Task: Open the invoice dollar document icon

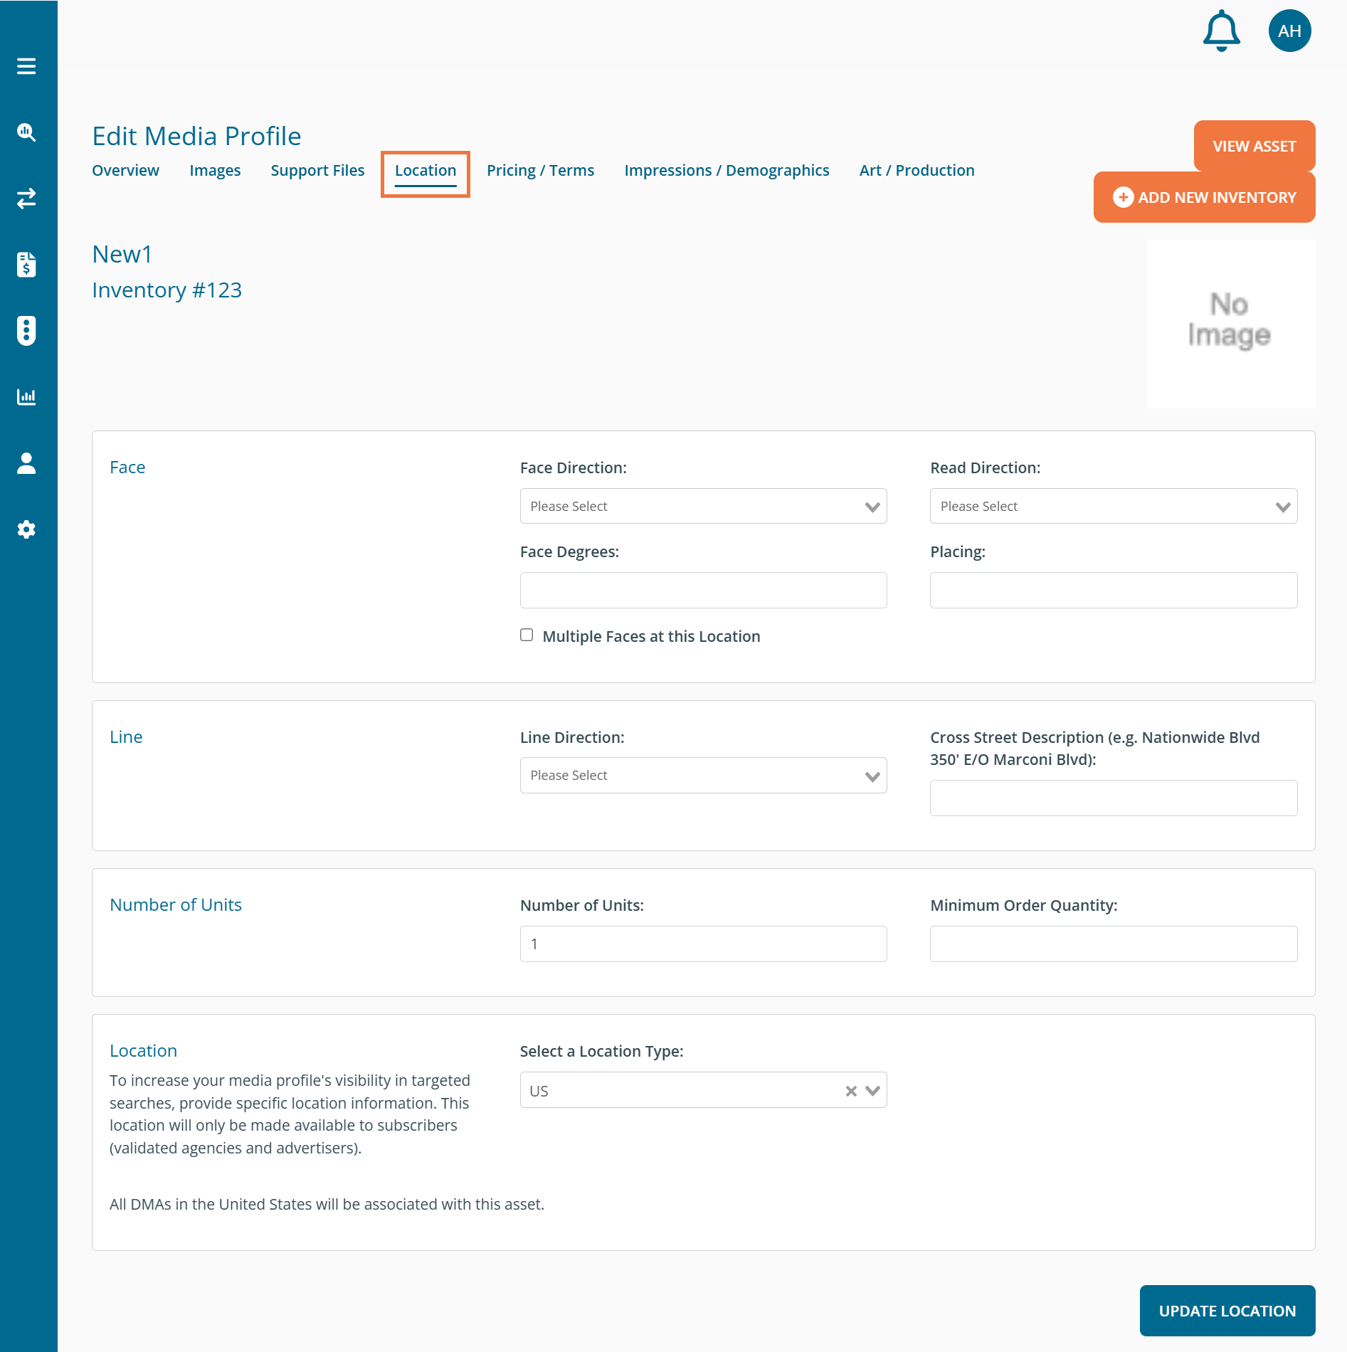Action: pyautogui.click(x=26, y=265)
